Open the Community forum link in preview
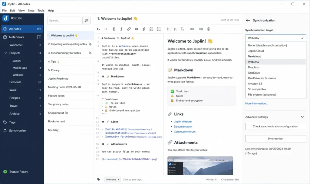 (x=185, y=132)
